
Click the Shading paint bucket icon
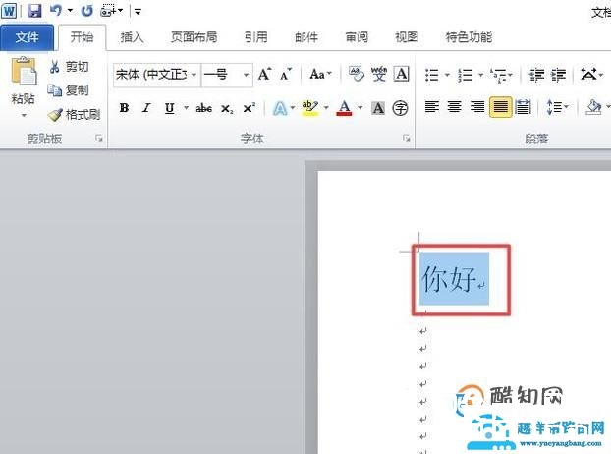(593, 106)
